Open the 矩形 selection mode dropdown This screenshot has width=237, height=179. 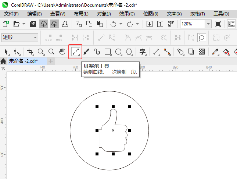(19, 38)
